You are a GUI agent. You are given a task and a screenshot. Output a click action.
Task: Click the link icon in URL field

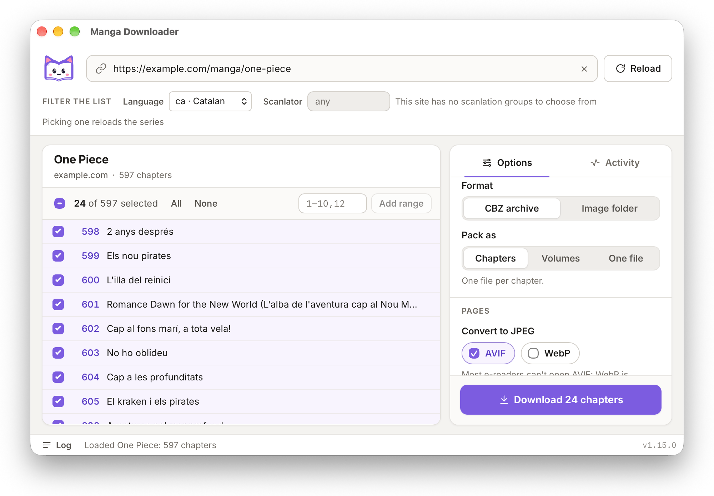tap(101, 69)
